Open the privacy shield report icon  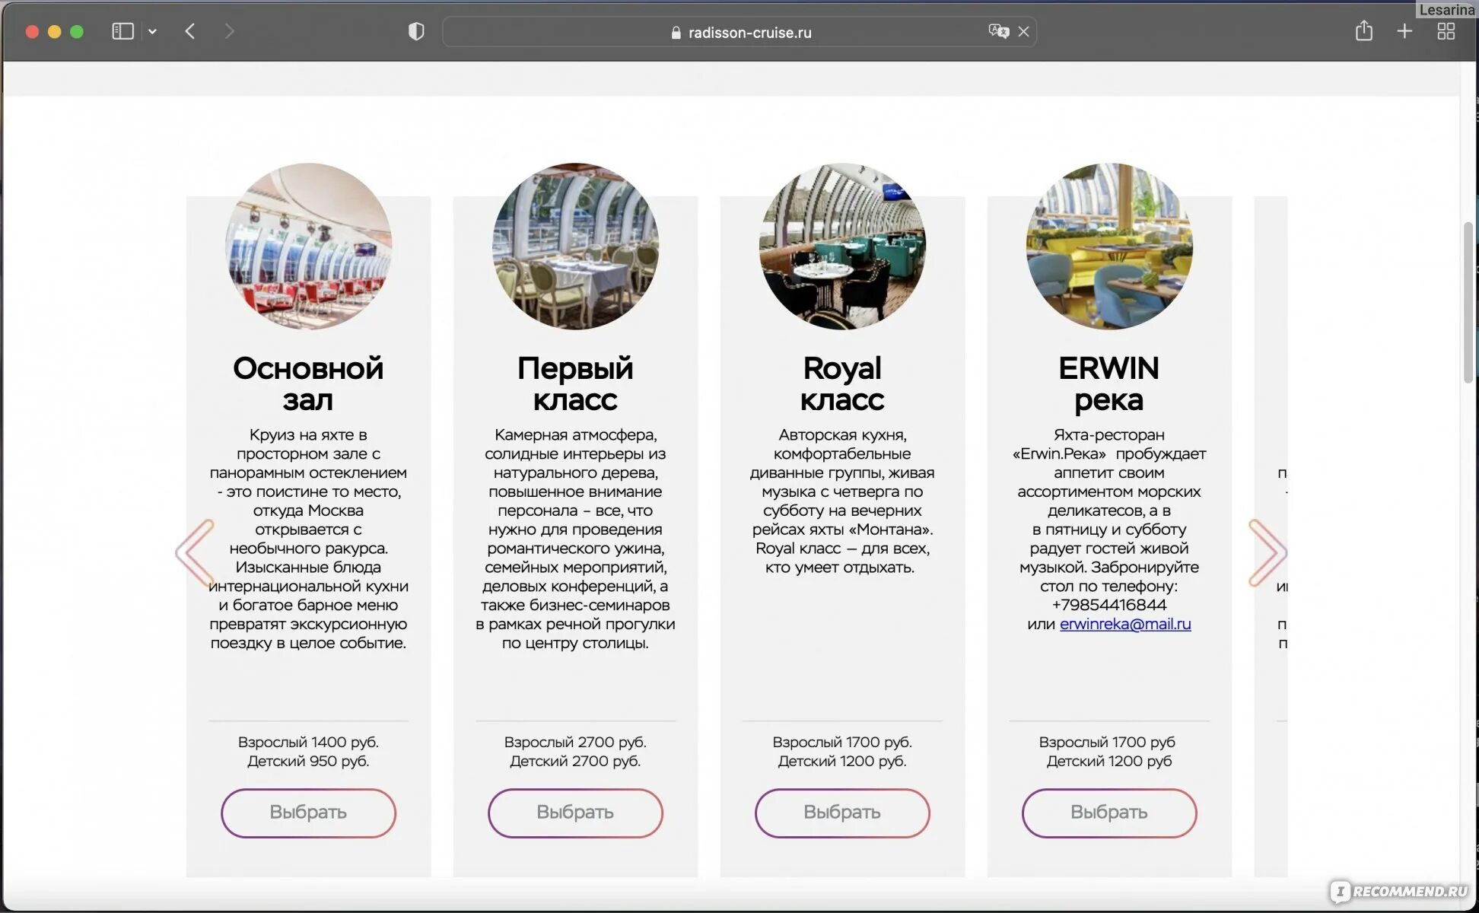coord(416,31)
